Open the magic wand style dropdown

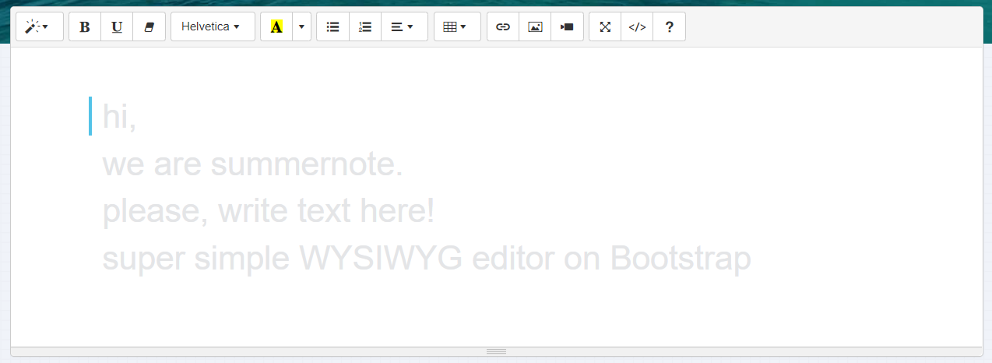[x=40, y=26]
